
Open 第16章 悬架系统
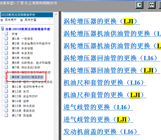point(23,111)
